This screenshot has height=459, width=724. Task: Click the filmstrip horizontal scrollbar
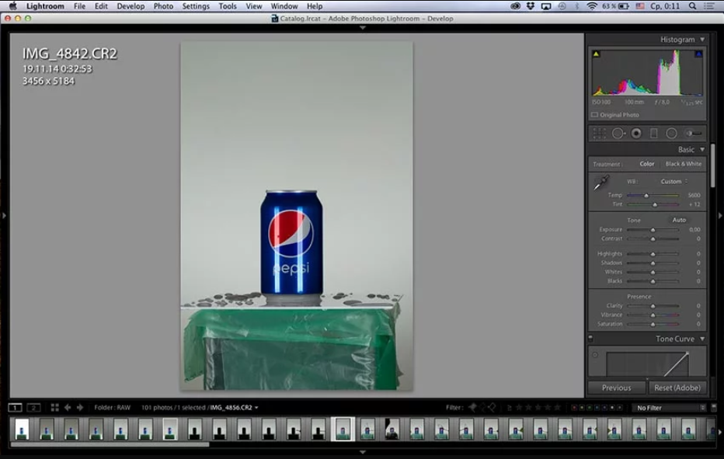click(110, 445)
